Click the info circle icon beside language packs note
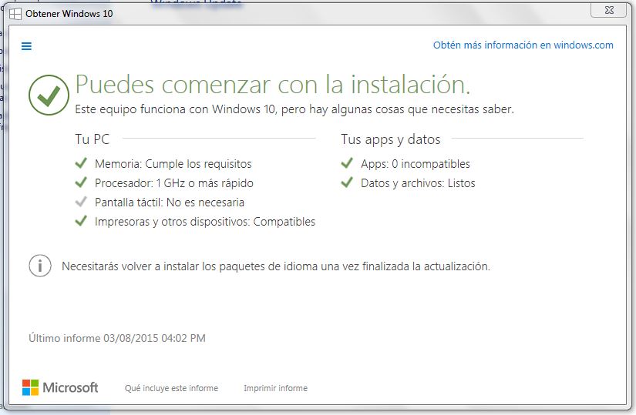The image size is (636, 415). tap(40, 266)
